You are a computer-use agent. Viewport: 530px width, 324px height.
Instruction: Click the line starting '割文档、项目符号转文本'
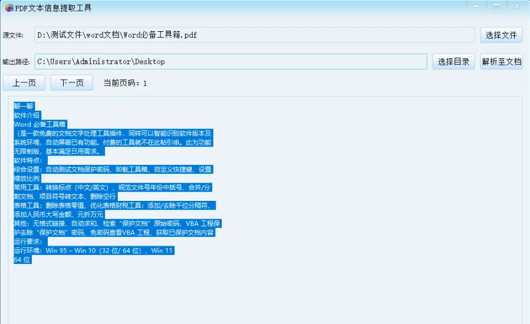coord(65,196)
